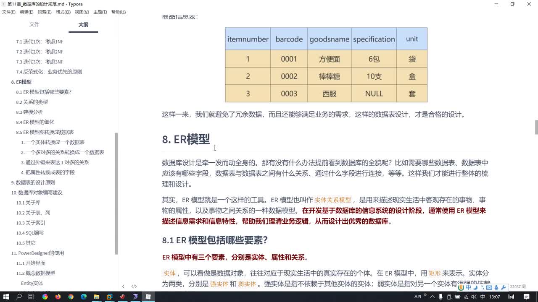Open the 视图(V) menu

[82, 12]
